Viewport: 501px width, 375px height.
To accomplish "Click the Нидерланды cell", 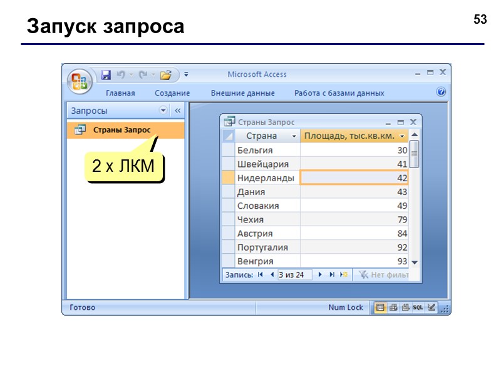I will click(x=267, y=177).
